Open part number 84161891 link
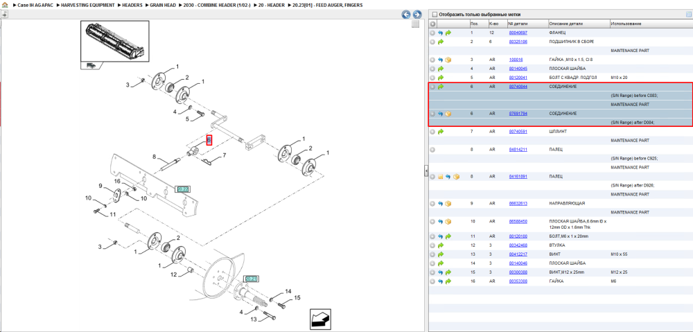 click(518, 176)
